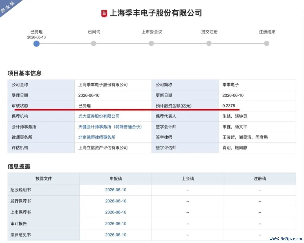Select the 提交注册 progress step dot
The image size is (304, 243).
(209, 43)
